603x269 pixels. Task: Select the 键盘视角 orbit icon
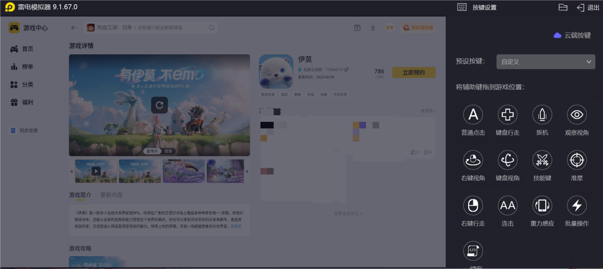click(x=508, y=160)
